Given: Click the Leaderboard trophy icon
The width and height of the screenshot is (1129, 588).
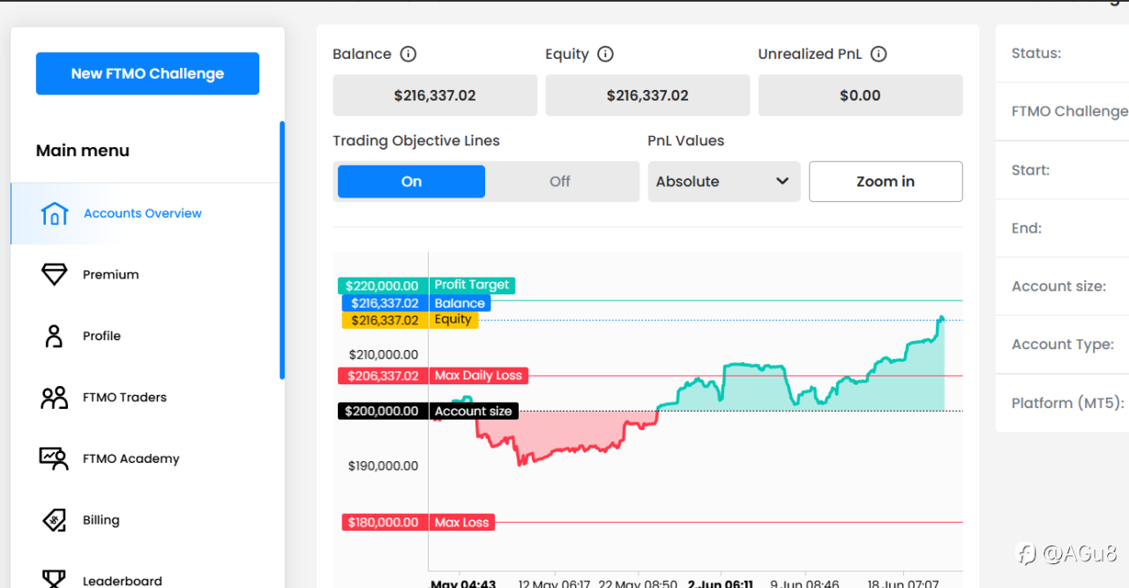Looking at the screenshot, I should [x=54, y=579].
